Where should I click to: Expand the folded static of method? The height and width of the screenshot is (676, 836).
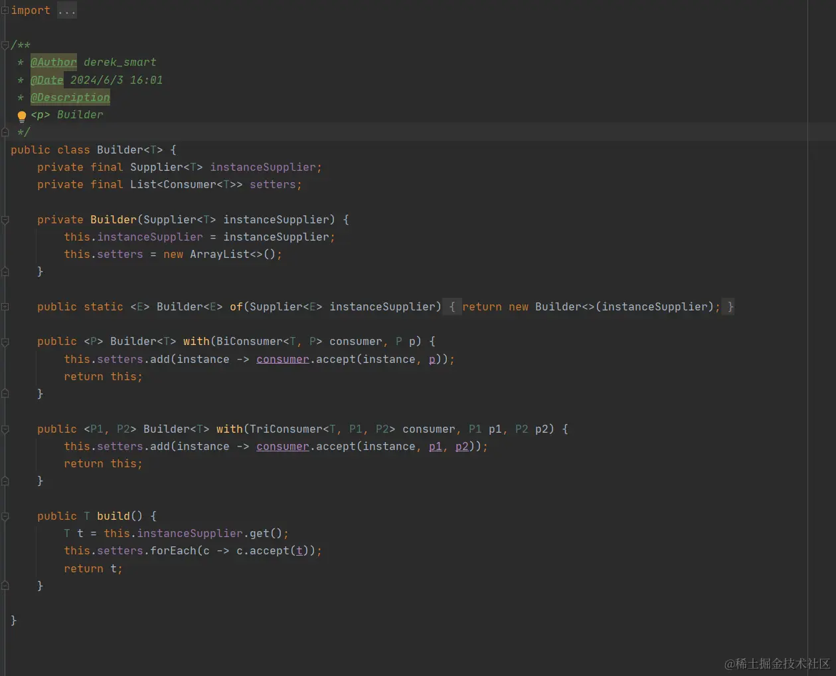pyautogui.click(x=5, y=306)
